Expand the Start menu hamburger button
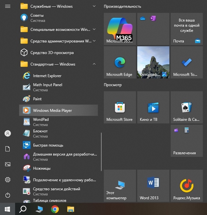The image size is (207, 215). 8,6
